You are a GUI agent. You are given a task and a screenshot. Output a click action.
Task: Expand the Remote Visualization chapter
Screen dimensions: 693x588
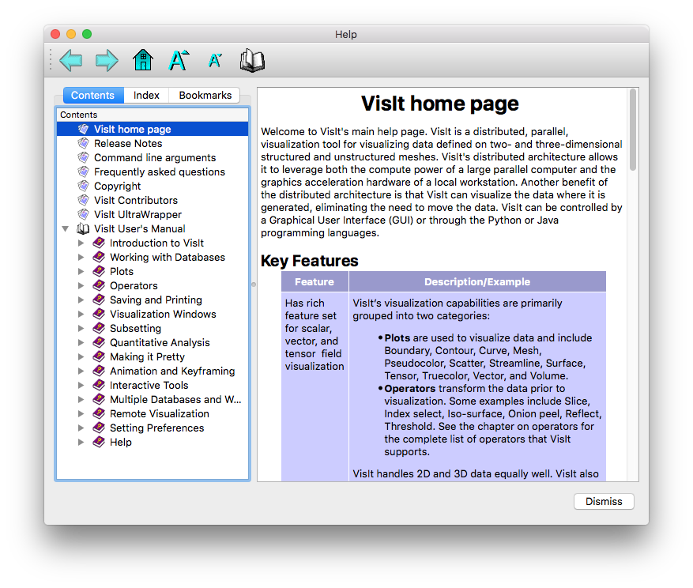click(x=81, y=413)
